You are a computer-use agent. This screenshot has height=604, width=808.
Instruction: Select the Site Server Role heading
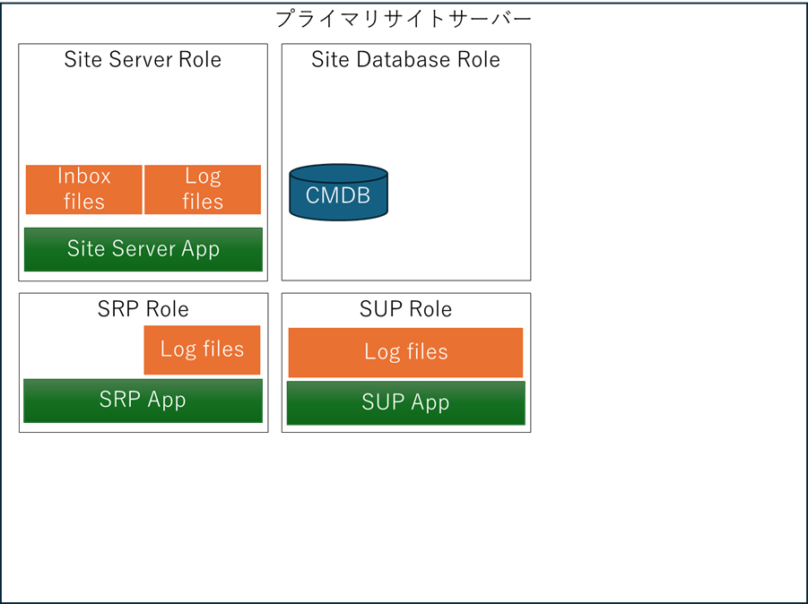(x=143, y=59)
